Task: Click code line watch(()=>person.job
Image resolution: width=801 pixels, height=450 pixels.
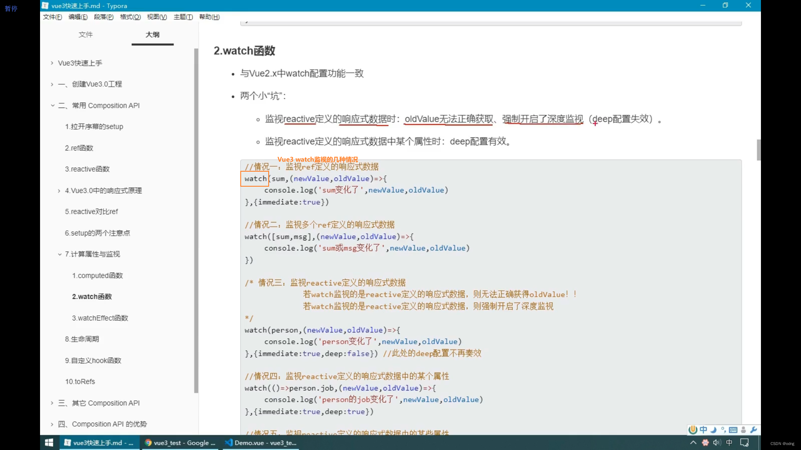Action: click(340, 388)
